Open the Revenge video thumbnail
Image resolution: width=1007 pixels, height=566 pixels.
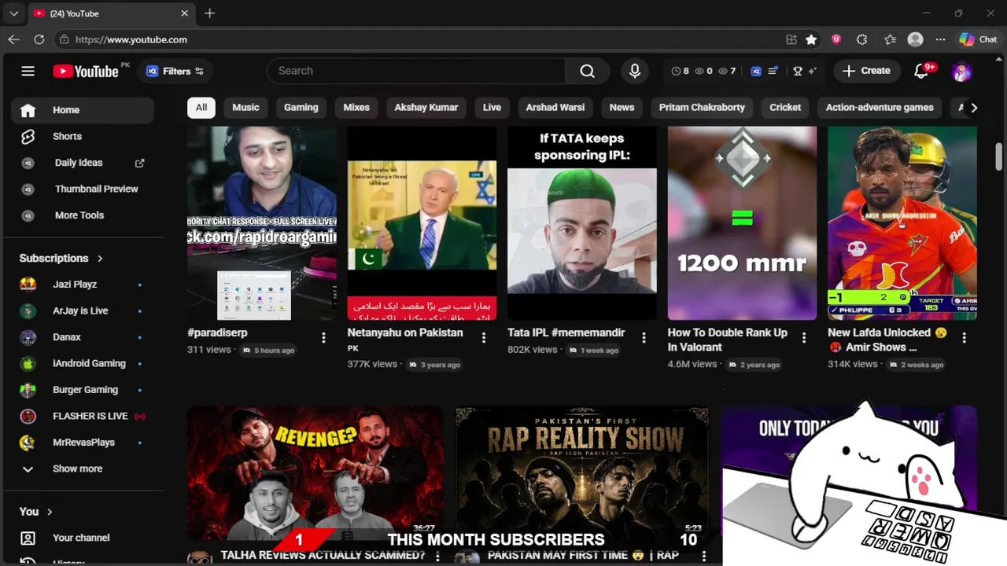(x=315, y=474)
